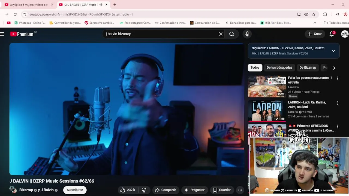Screen dimensions: 349x196
Task: Open the 'Comparación de E...' bookmark
Action: coord(205,23)
